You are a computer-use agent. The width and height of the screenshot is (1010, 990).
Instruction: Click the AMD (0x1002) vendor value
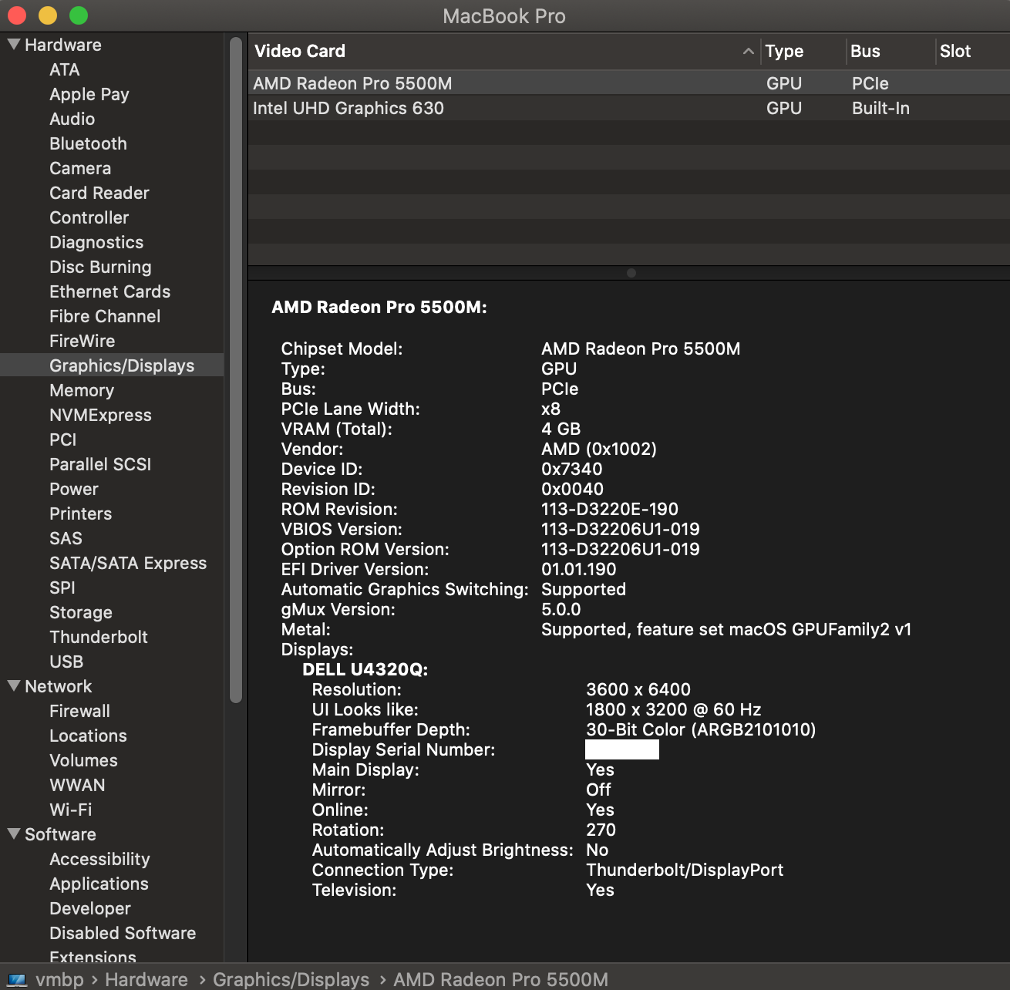coord(599,449)
